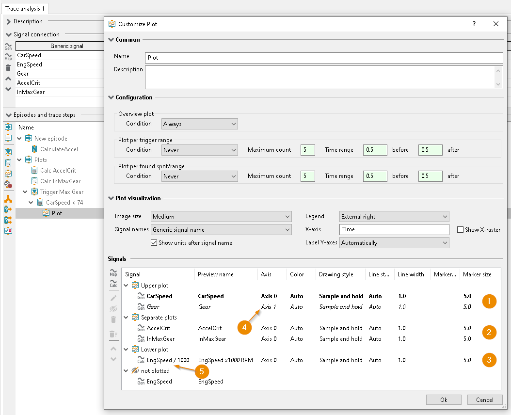Select the Trigger Max Gear tree item
The image size is (511, 415).
point(62,192)
